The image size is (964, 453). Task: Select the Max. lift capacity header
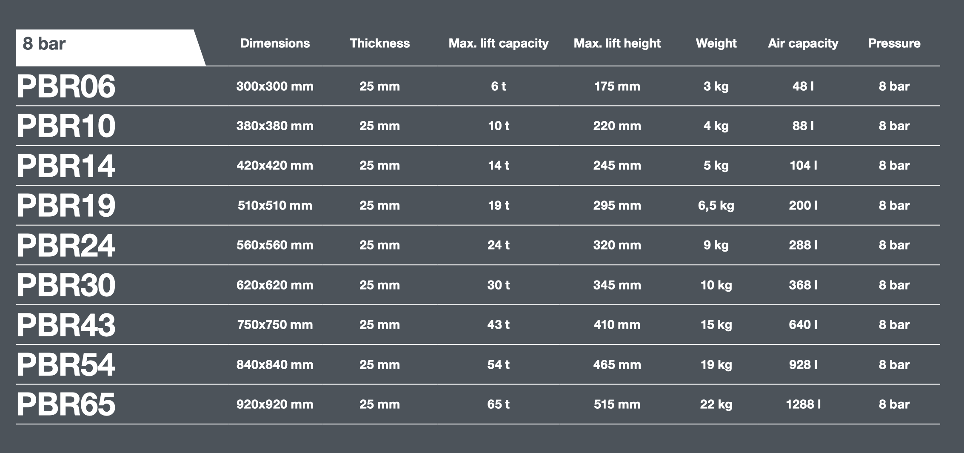tap(499, 43)
